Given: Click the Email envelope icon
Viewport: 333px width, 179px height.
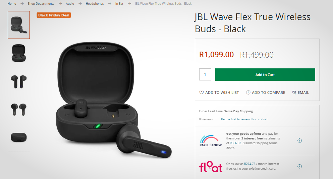Looking at the screenshot, I should (x=294, y=93).
